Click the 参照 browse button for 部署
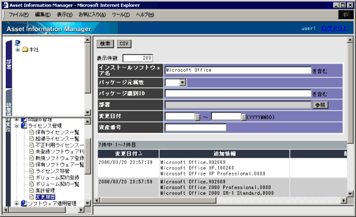Image resolution: width=356 pixels, height=217 pixels. click(320, 105)
